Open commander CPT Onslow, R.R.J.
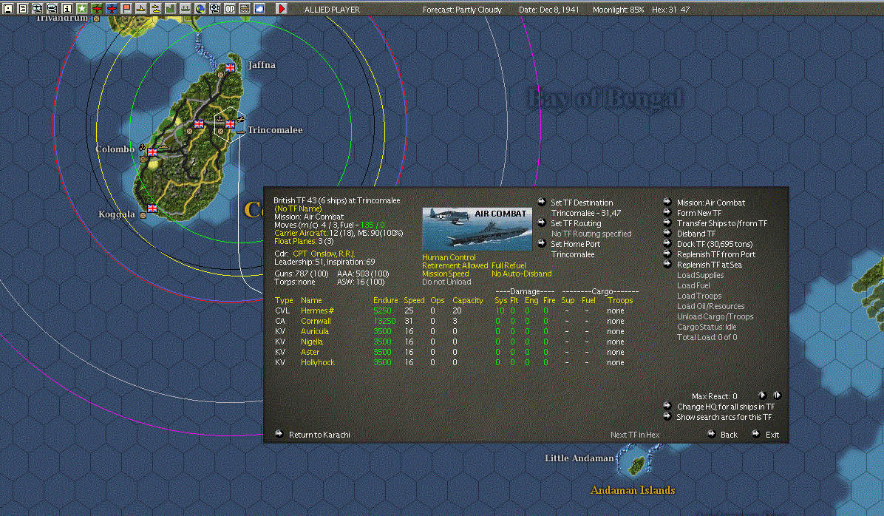The image size is (884, 516). pos(324,254)
